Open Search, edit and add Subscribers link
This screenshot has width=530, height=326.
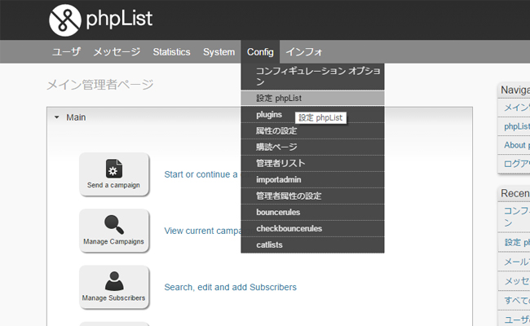pyautogui.click(x=230, y=287)
